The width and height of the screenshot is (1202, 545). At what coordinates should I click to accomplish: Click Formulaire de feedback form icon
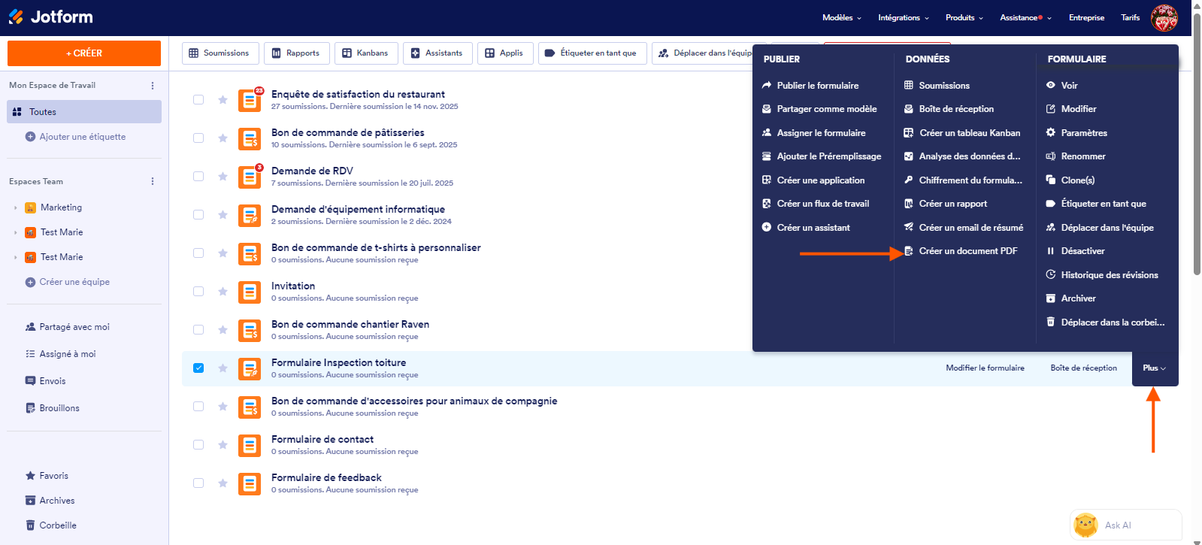[x=250, y=483]
